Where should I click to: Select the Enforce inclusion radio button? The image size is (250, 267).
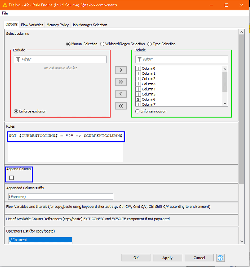(137, 112)
